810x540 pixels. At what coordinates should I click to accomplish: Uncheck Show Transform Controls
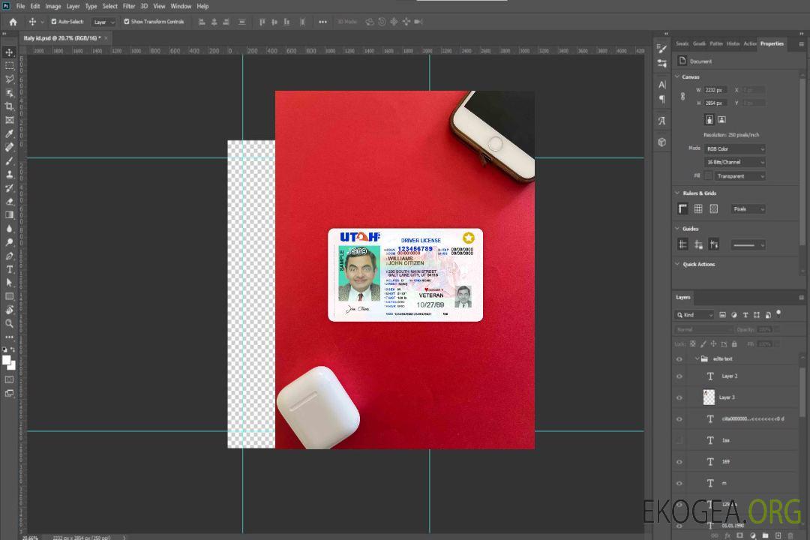click(127, 22)
